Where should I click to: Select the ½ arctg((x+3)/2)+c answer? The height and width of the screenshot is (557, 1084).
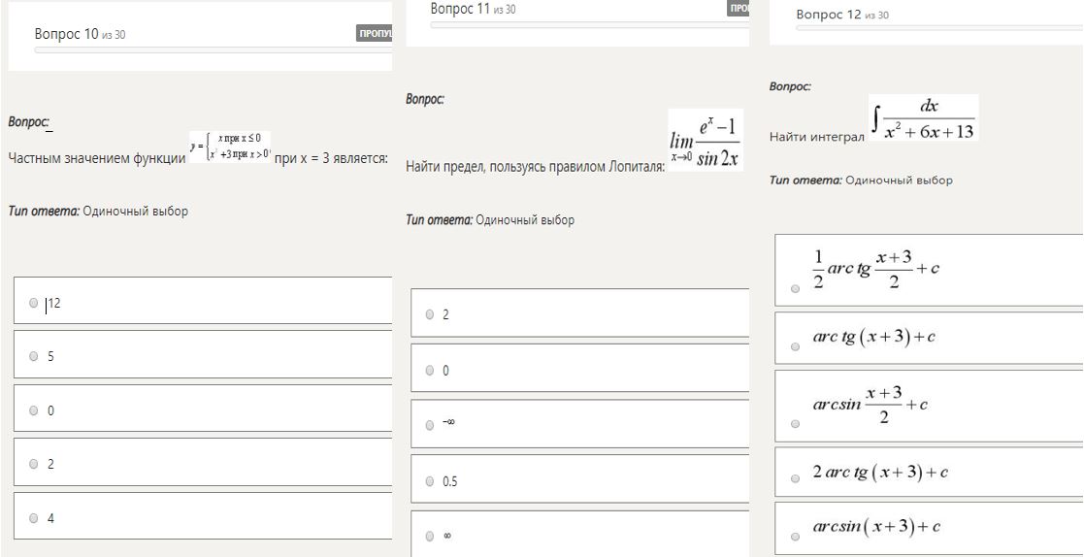(796, 288)
